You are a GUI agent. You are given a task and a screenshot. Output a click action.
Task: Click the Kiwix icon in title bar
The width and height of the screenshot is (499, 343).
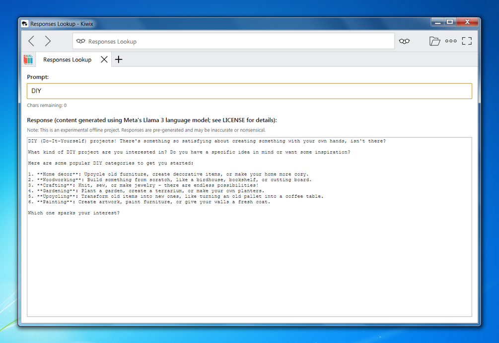[24, 24]
